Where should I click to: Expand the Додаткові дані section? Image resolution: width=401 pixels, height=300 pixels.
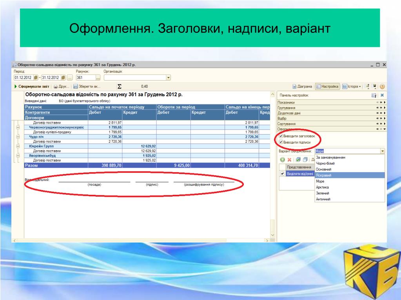pos(385,113)
